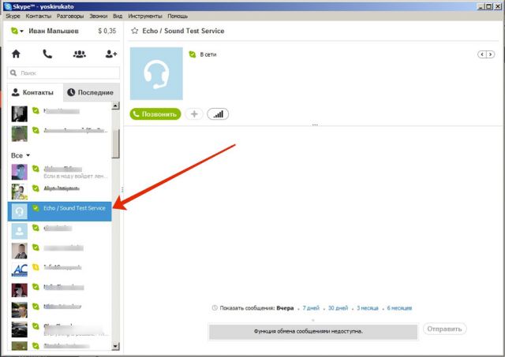Image resolution: width=505 pixels, height=357 pixels.
Task: Click the Отправить send button
Action: pos(444,329)
